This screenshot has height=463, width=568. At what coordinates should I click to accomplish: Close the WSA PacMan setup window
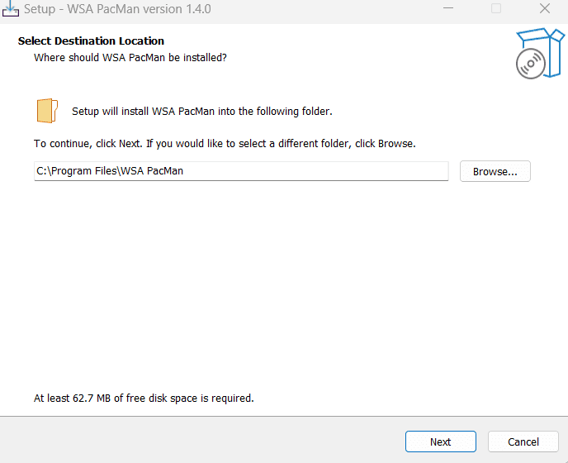tap(544, 8)
